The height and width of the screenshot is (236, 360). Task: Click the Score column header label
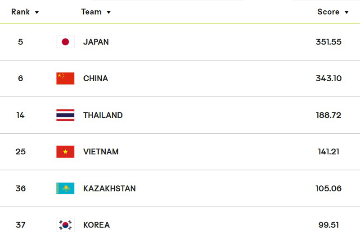click(x=328, y=12)
